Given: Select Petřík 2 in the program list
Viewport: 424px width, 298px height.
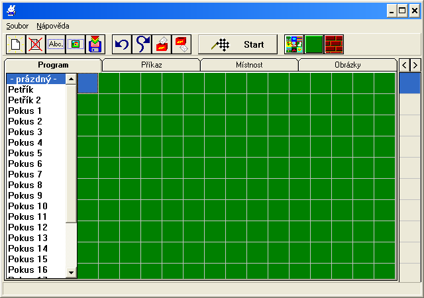Looking at the screenshot, I should (25, 100).
